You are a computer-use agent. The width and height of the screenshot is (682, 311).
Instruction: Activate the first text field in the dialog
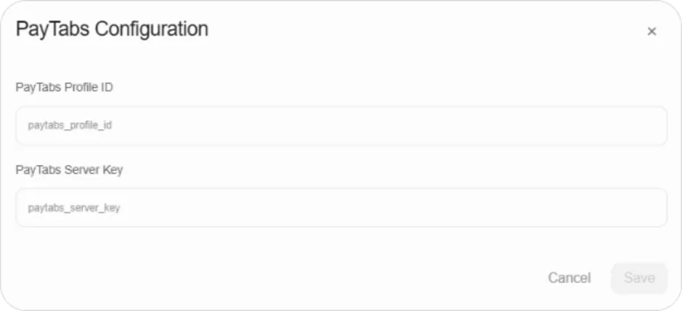coord(341,126)
